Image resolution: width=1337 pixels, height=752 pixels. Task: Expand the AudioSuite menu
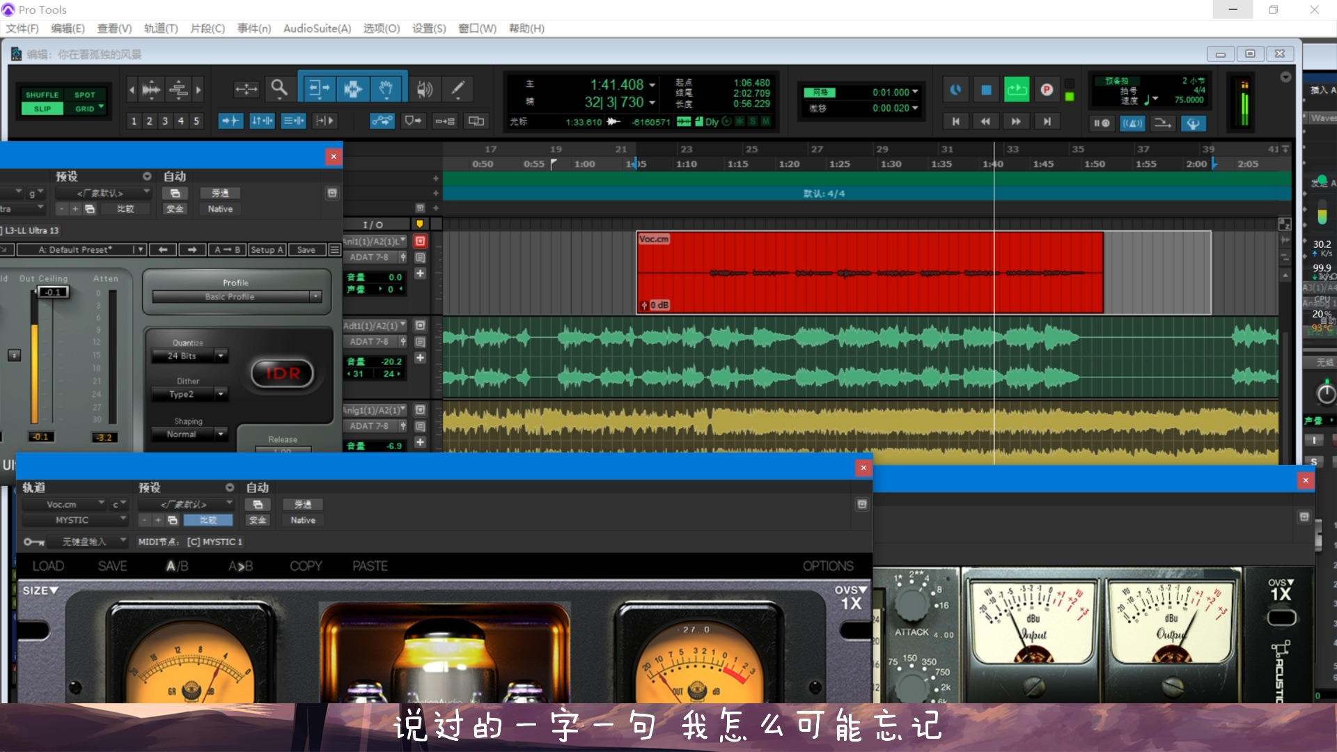click(x=317, y=29)
